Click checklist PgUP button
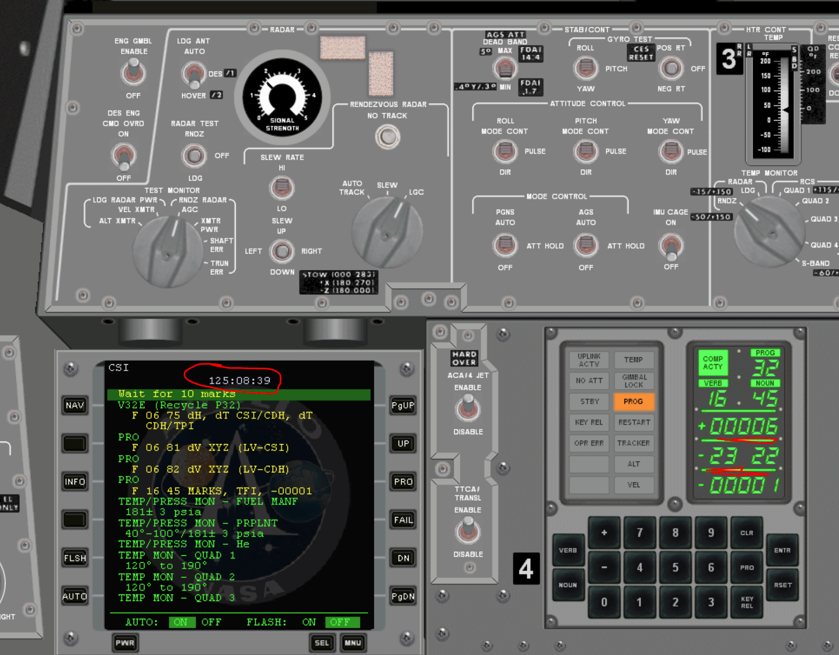The width and height of the screenshot is (839, 655). tap(403, 405)
